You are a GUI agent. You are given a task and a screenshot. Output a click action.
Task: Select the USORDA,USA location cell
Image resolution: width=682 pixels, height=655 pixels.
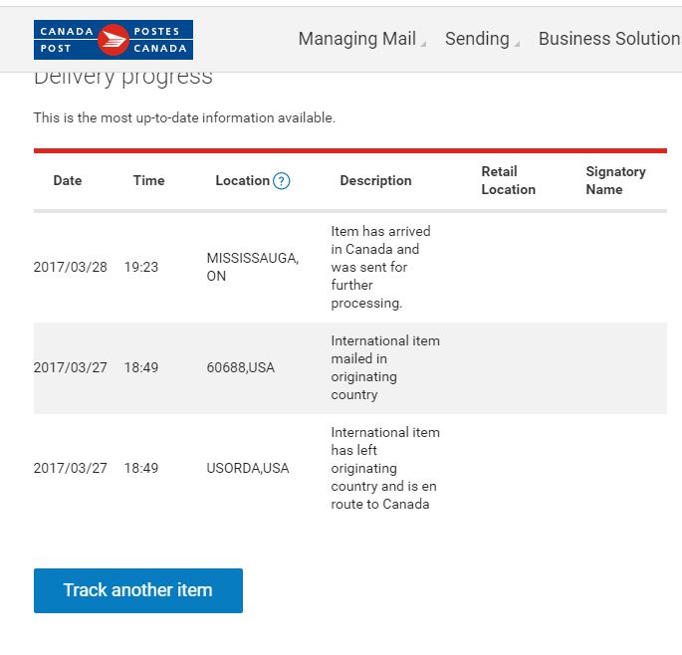point(248,468)
